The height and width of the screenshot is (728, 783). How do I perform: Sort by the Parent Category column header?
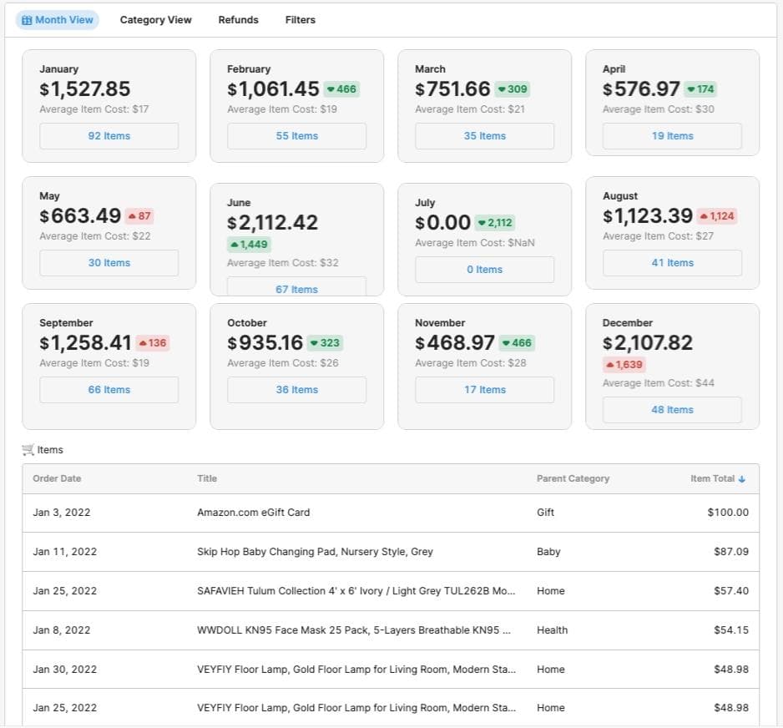pyautogui.click(x=573, y=479)
